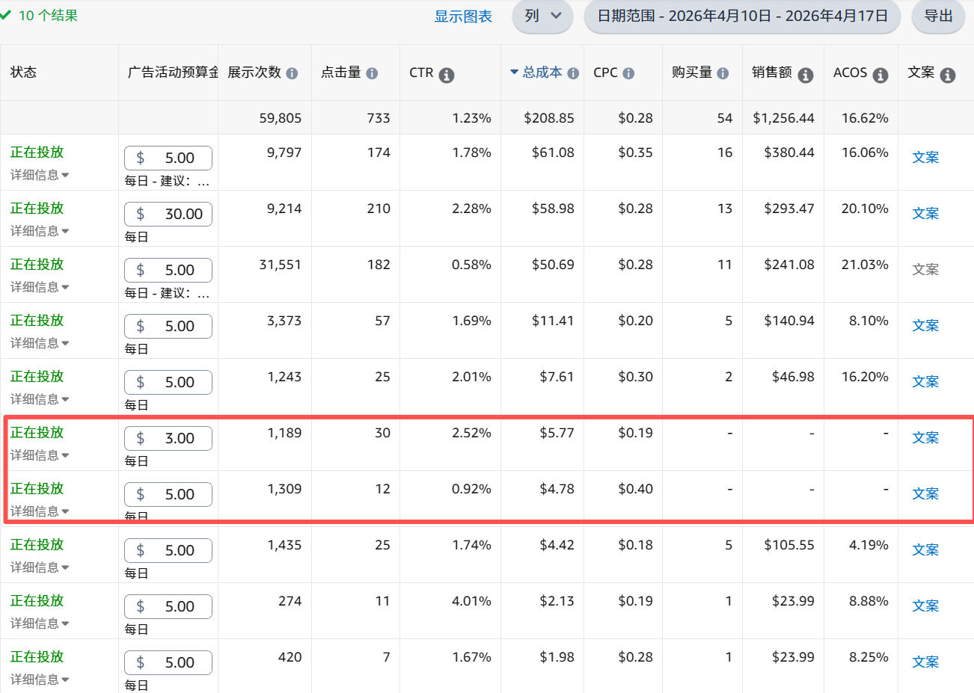Click the info icon next to 购买量
The width and height of the screenshot is (974, 693).
pyautogui.click(x=723, y=73)
